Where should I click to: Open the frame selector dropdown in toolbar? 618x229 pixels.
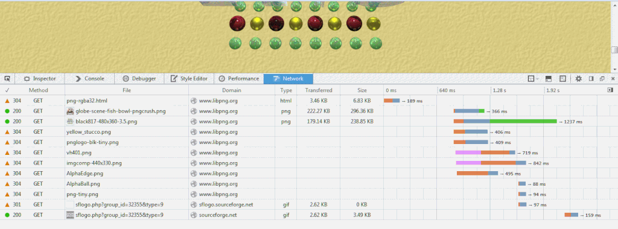[534, 79]
